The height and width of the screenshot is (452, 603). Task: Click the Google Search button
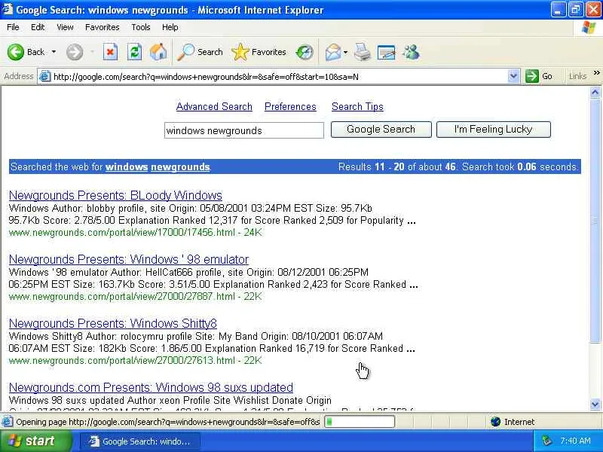click(x=381, y=130)
